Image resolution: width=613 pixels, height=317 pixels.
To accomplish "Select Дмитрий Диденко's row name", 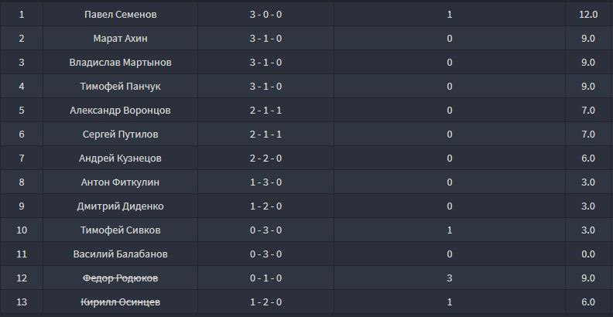I will [120, 206].
